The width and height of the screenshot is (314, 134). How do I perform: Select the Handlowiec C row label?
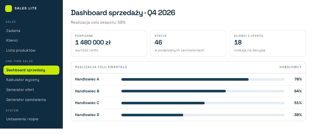tap(87, 103)
